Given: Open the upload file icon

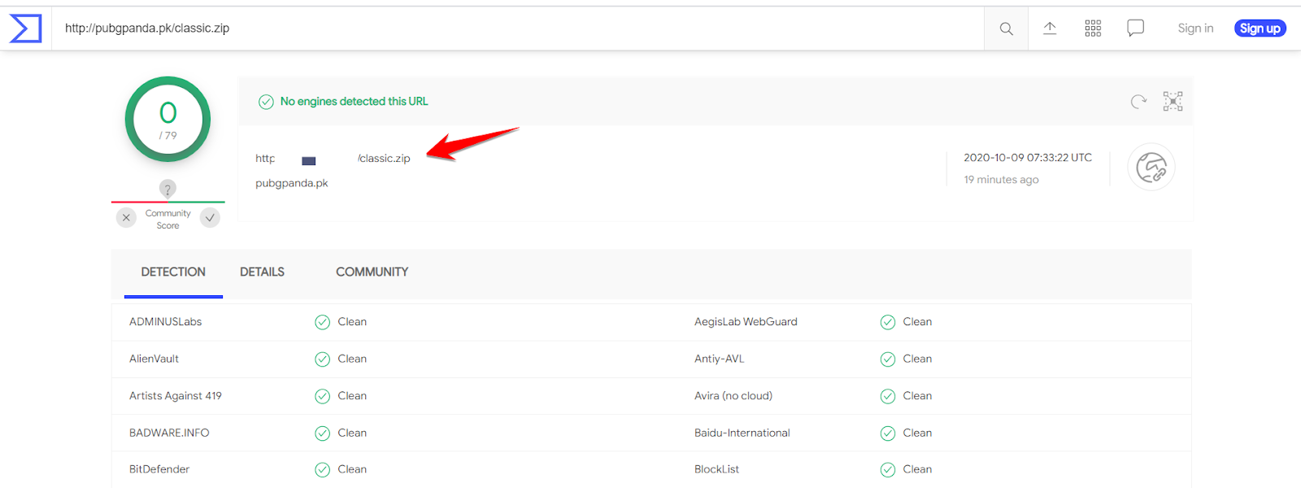Looking at the screenshot, I should 1050,28.
